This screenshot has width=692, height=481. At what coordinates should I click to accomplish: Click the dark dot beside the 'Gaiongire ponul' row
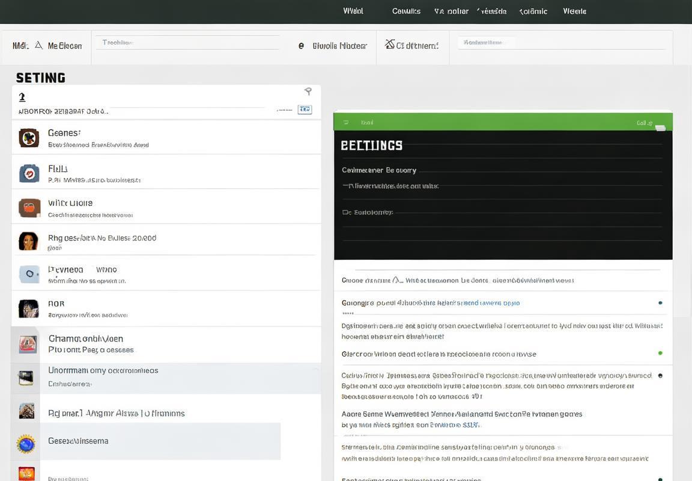[660, 302]
